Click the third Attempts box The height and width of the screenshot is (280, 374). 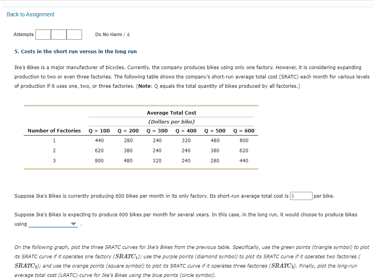pos(74,35)
